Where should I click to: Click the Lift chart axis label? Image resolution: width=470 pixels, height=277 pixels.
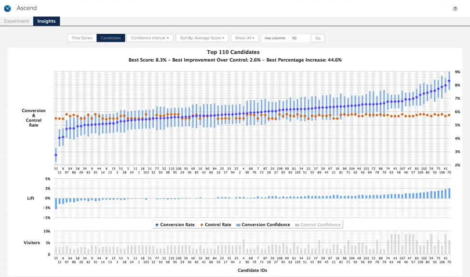[x=30, y=198]
